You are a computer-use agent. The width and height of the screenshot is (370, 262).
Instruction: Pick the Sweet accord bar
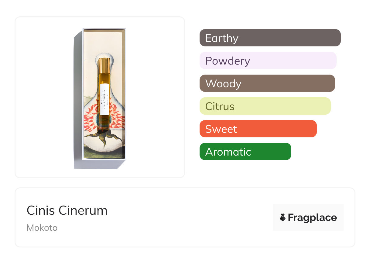258,129
